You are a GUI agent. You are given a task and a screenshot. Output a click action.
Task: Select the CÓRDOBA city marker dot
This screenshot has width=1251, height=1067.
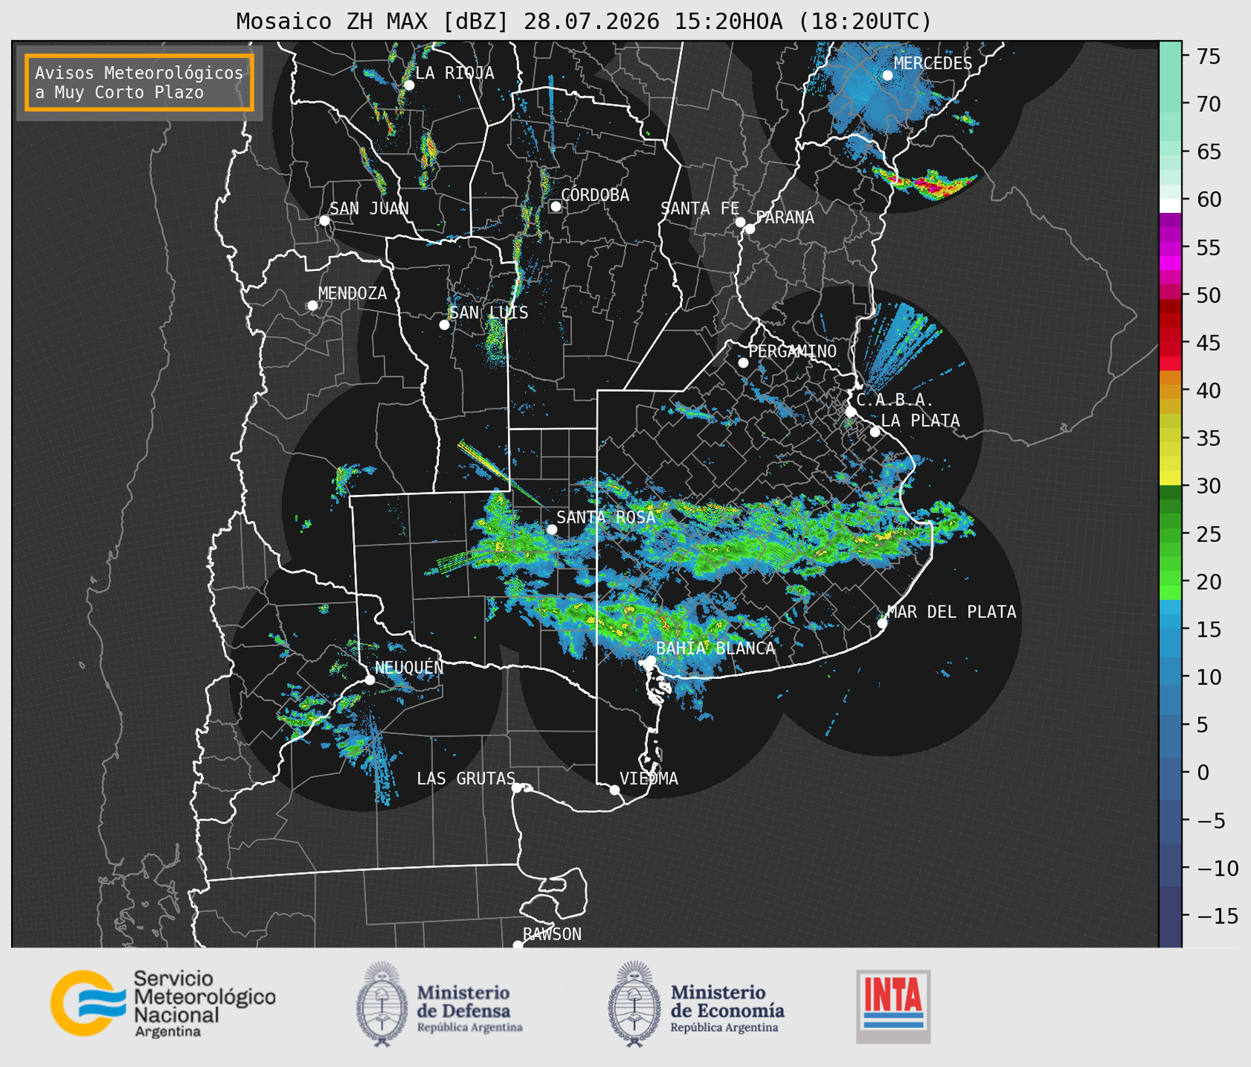tap(555, 206)
